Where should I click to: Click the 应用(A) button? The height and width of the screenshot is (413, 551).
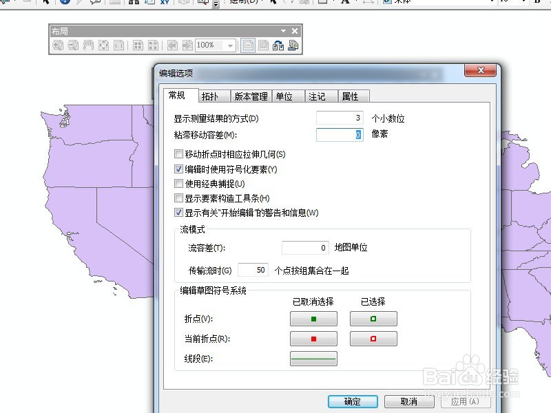pos(466,401)
